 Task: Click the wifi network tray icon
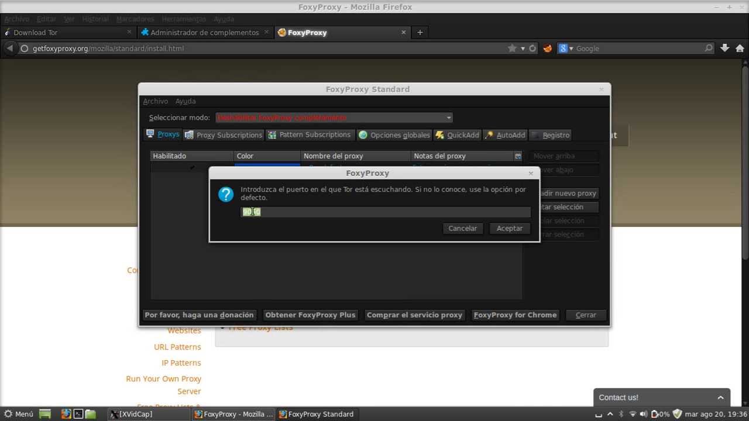tap(633, 414)
